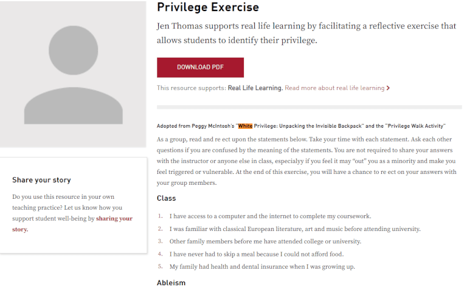The width and height of the screenshot is (467, 290).
Task: Click the Adopted from Peggy McIntosh line
Action: (x=301, y=126)
